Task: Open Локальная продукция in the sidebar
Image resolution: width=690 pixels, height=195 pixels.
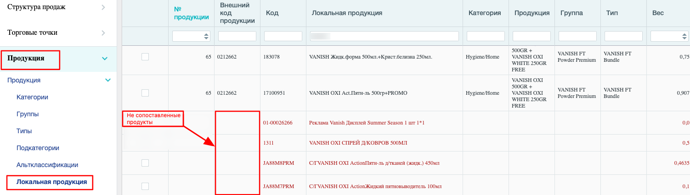Action: coord(52,182)
